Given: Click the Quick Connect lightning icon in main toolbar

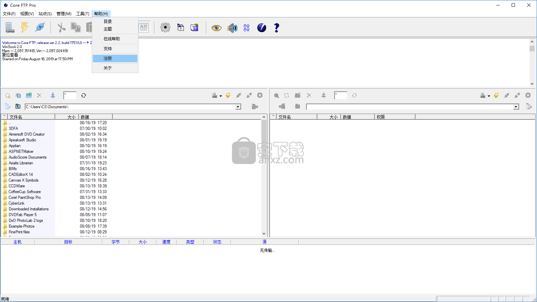Looking at the screenshot, I should [25, 27].
